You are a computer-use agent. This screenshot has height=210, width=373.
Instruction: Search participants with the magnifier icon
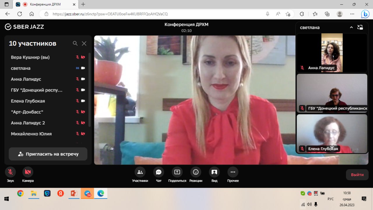point(75,44)
